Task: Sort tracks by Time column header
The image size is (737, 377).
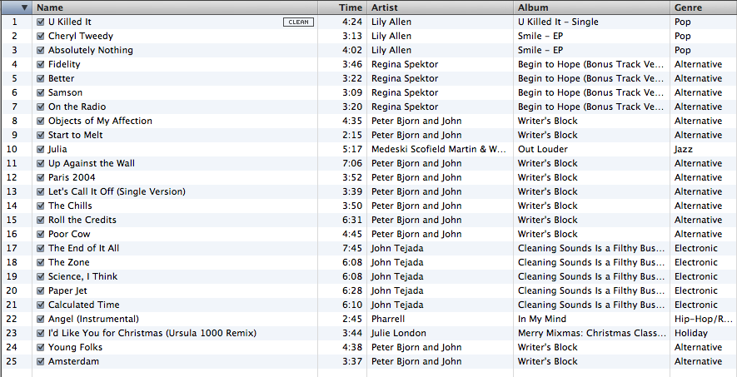Action: click(342, 7)
